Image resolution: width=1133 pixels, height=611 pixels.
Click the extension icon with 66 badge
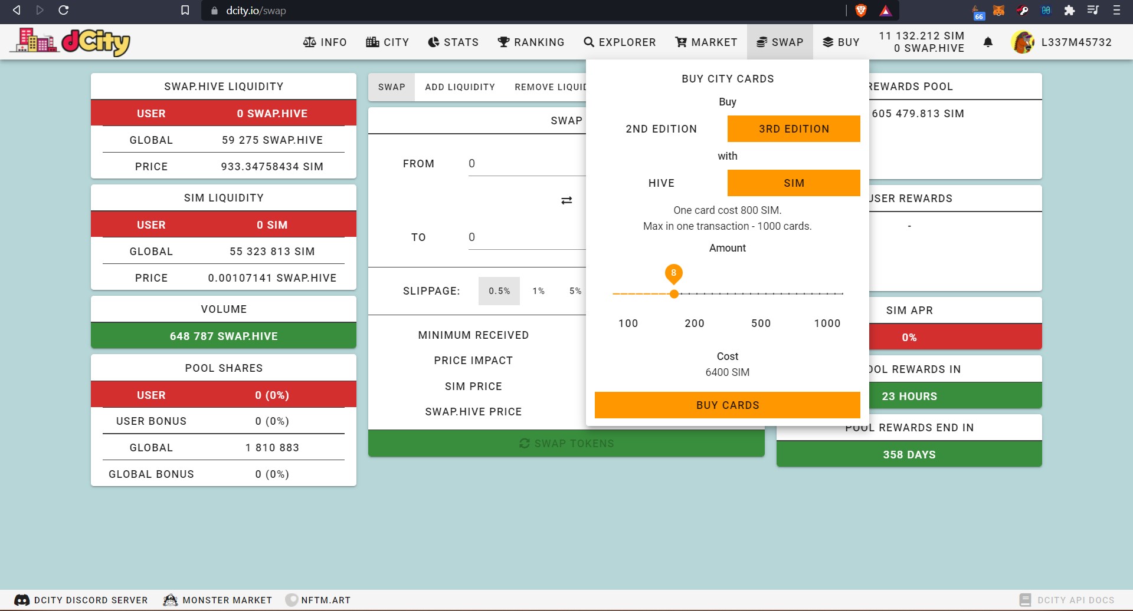coord(978,12)
